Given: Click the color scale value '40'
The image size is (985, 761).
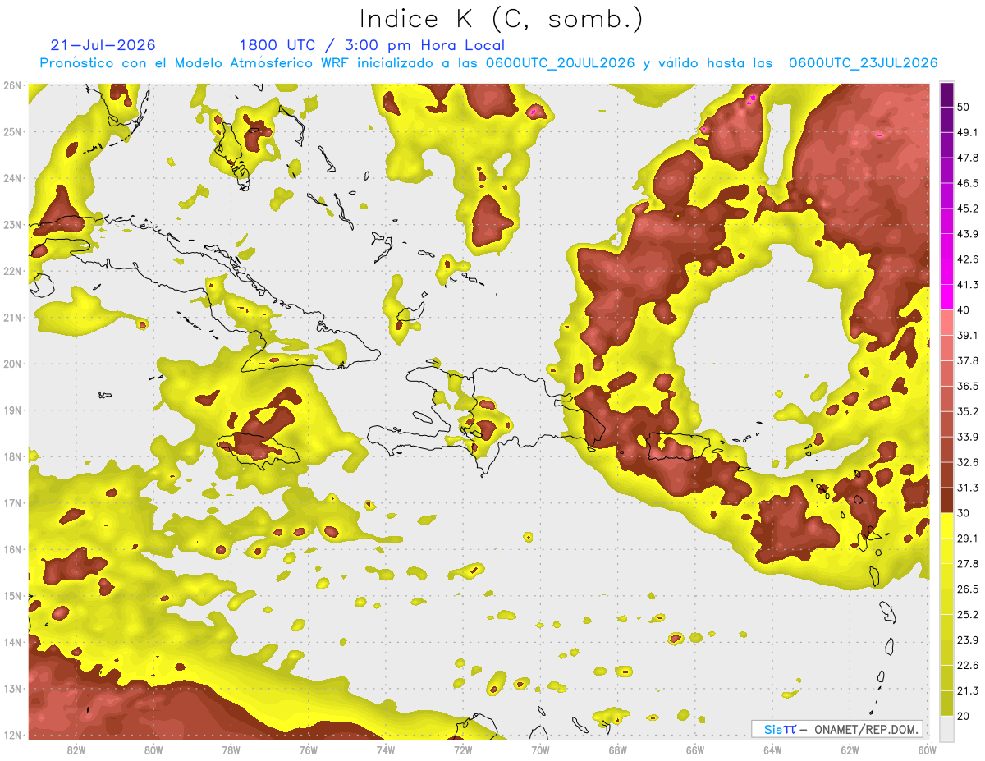Looking at the screenshot, I should click(x=964, y=309).
